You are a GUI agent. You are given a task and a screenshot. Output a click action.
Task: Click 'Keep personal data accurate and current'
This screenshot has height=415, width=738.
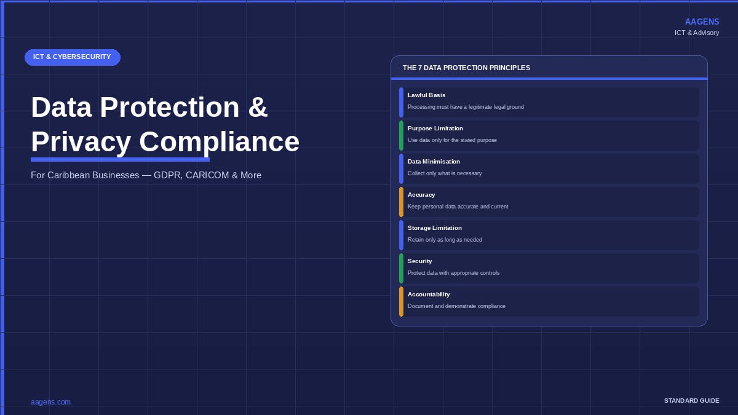pyautogui.click(x=458, y=207)
